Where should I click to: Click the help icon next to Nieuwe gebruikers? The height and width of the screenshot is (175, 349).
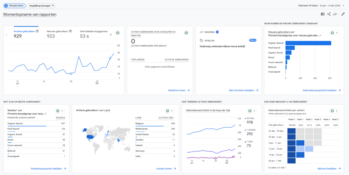point(70,31)
